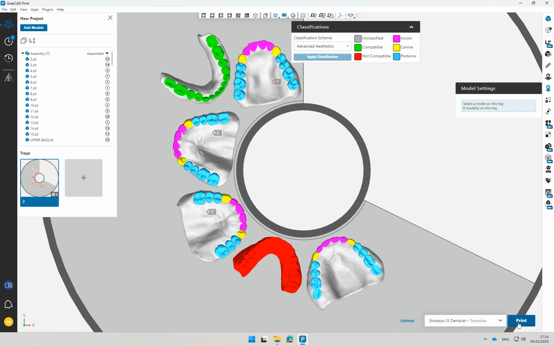Viewport: 554px width, 346px height.
Task: Open the scheduled queue clock icon with badge
Action: 9,41
